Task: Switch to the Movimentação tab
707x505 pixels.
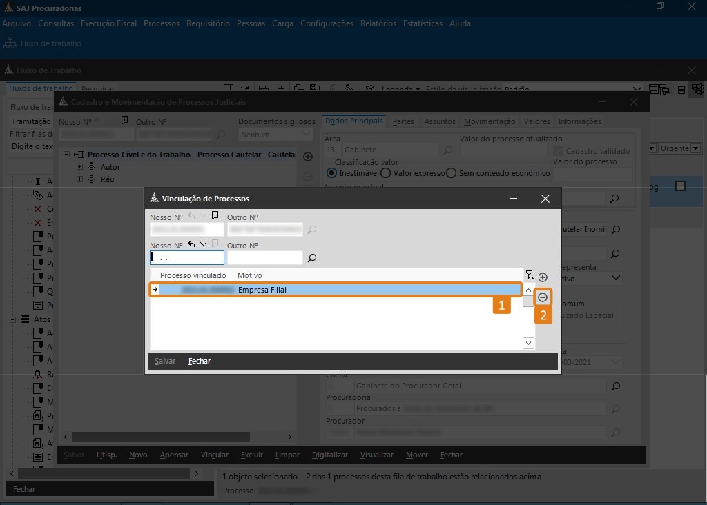Action: click(x=489, y=121)
